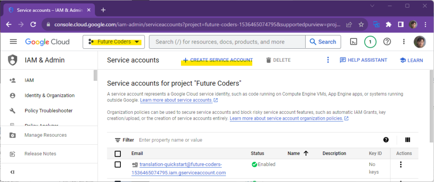Open a new browser tab

[103, 10]
